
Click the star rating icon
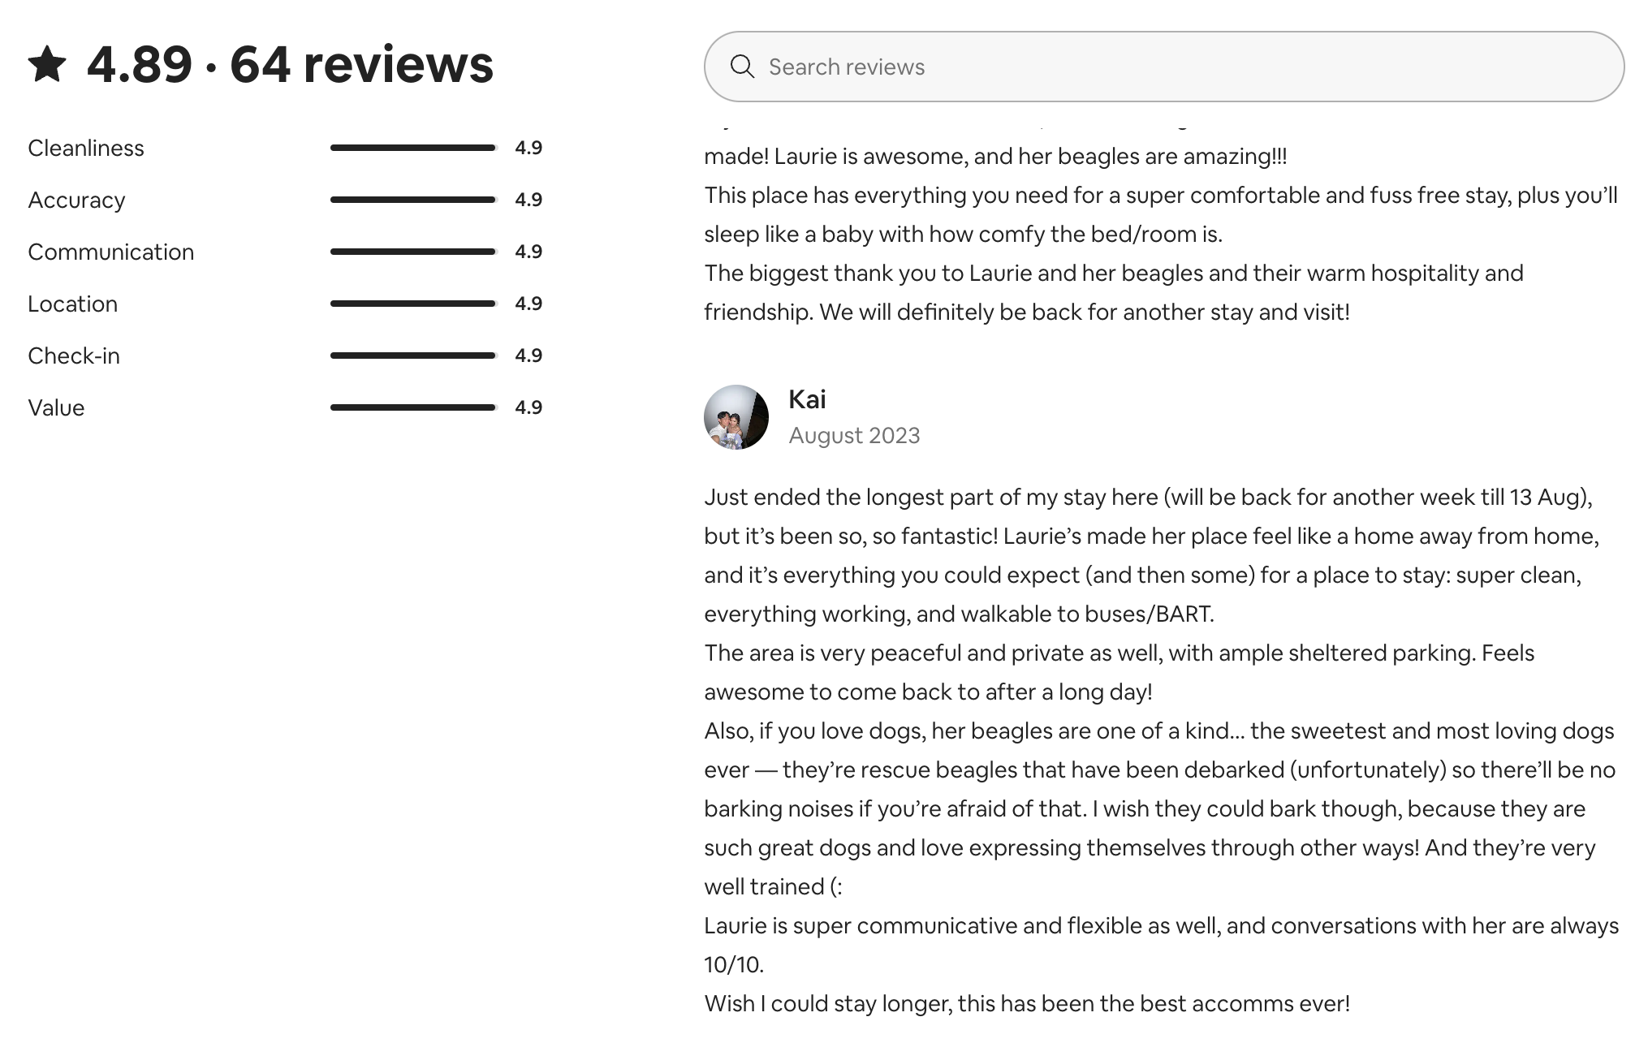click(47, 64)
